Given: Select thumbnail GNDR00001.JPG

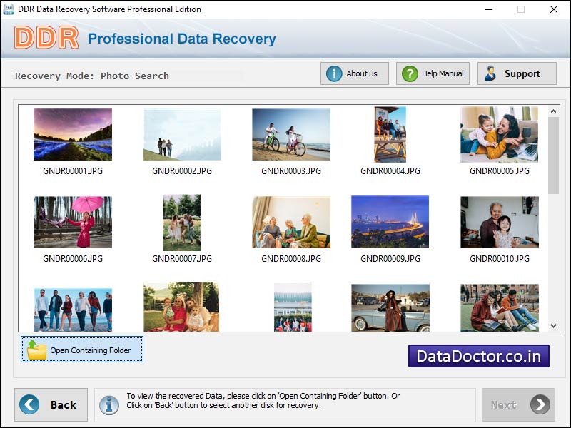Looking at the screenshot, I should [x=72, y=134].
